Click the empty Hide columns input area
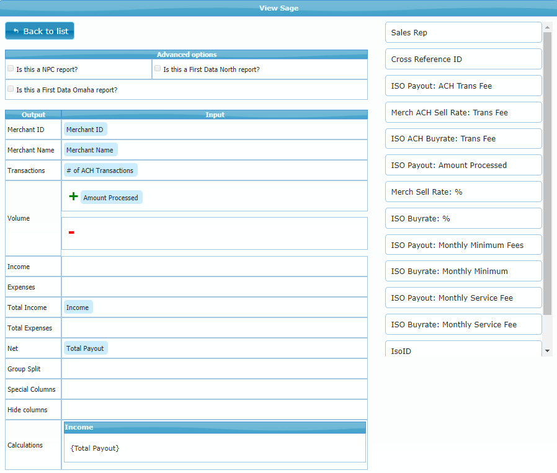Screen dimensions: 557x473 click(x=214, y=410)
